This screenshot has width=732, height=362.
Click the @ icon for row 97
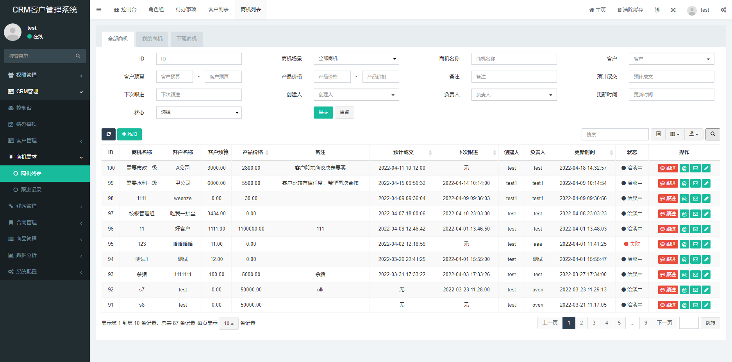[x=684, y=214]
